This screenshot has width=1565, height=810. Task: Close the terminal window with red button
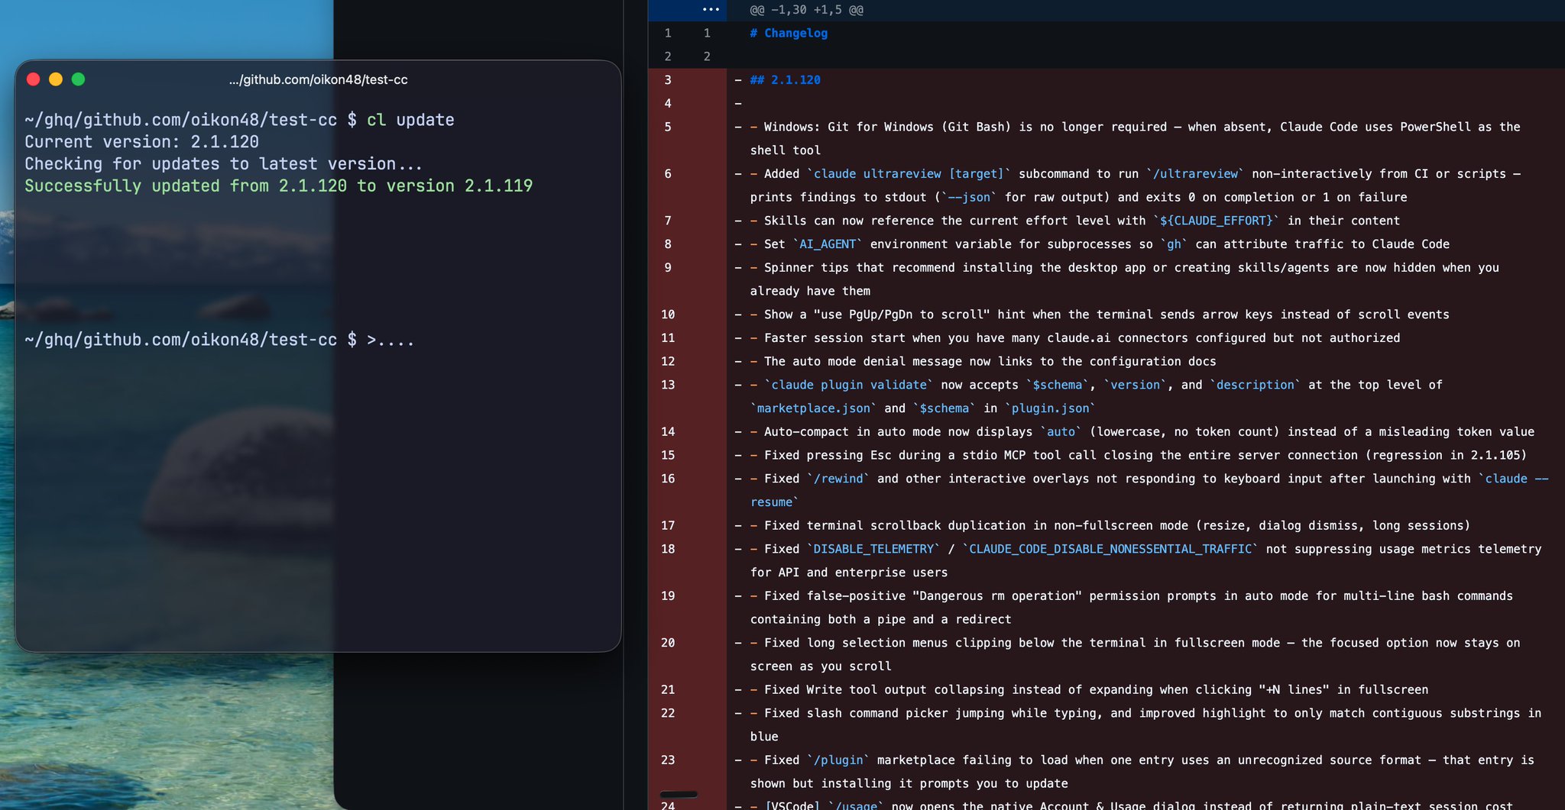(x=33, y=79)
